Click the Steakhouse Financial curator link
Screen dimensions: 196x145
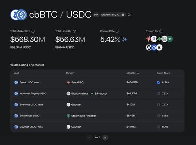(83, 116)
